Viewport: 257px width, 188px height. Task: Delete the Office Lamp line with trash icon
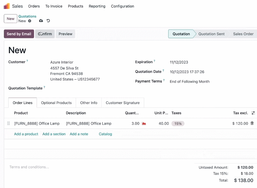[252, 123]
